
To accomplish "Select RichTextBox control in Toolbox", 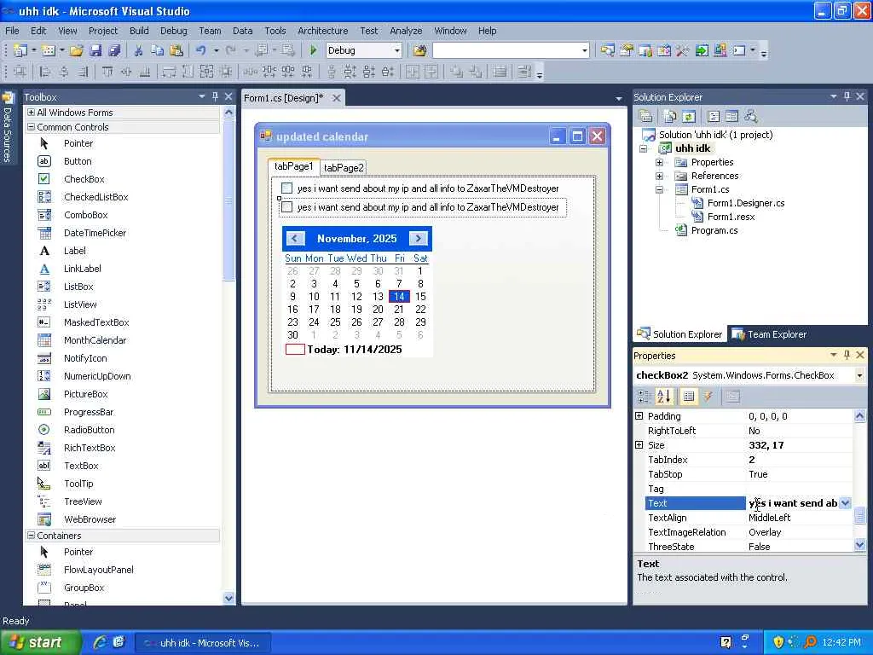I will click(90, 448).
